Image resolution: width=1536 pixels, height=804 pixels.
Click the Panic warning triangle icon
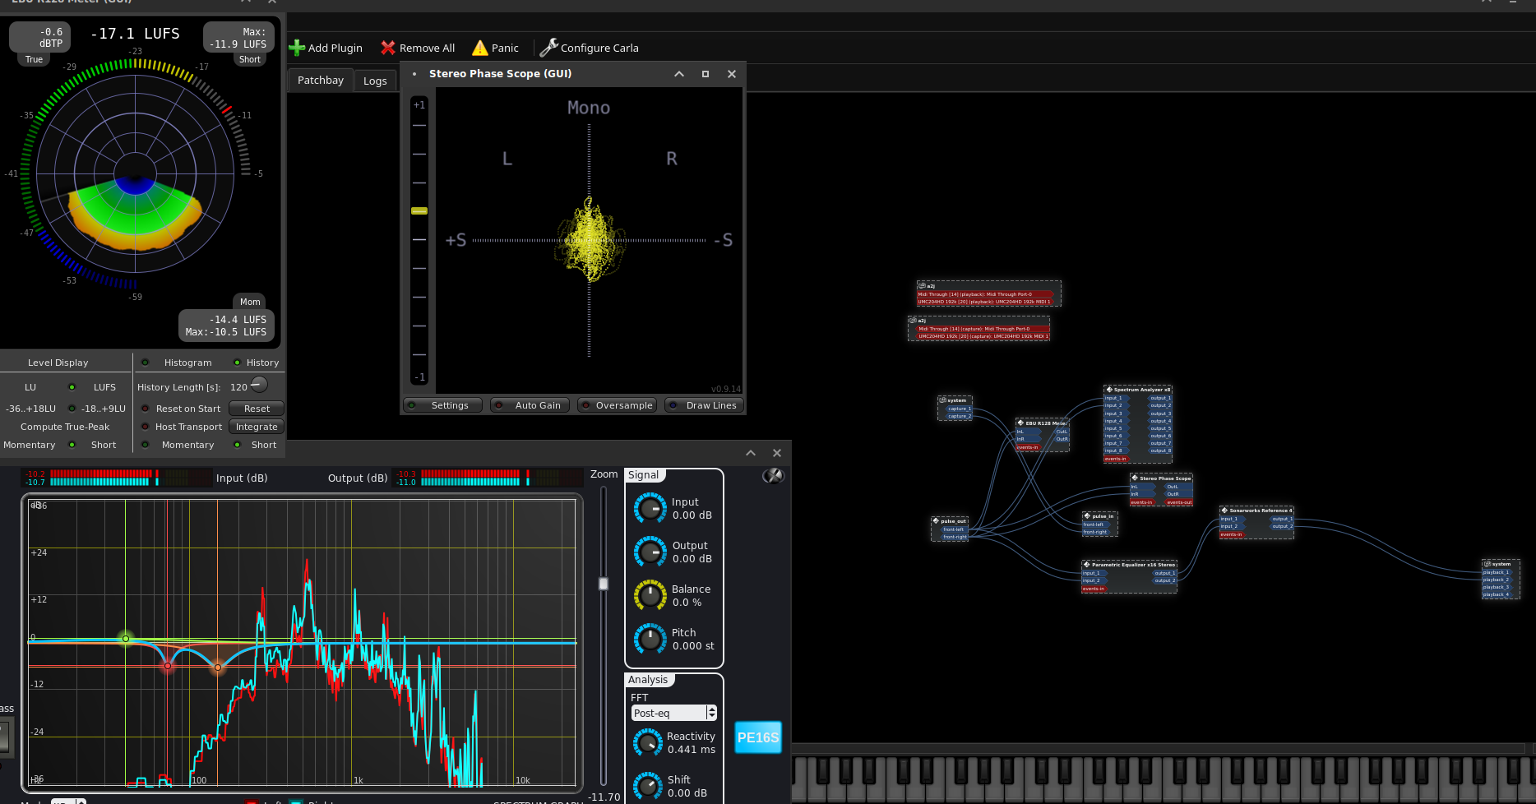coord(480,48)
